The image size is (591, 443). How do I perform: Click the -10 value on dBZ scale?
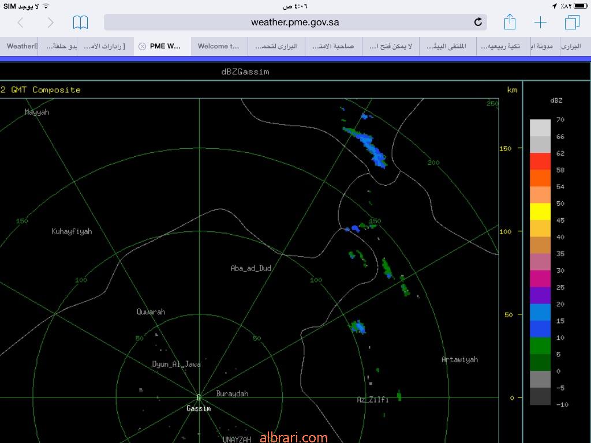(562, 404)
